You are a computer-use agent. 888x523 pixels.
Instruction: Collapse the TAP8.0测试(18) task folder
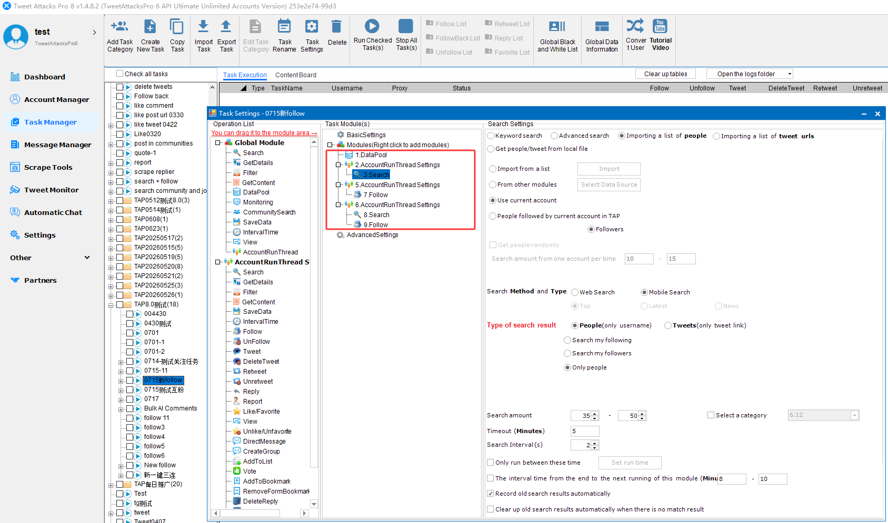point(111,305)
